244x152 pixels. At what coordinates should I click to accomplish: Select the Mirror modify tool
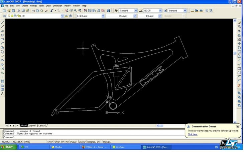(x=239, y=31)
